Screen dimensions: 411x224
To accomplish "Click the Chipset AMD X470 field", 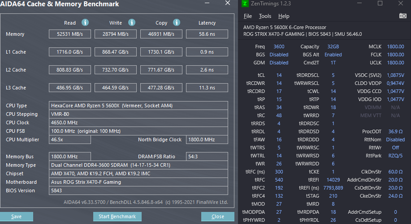I will tap(138, 173).
